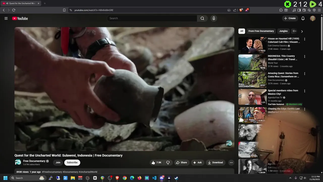Open options for House on Haunted Hill video
323x182 pixels.
pyautogui.click(x=305, y=39)
